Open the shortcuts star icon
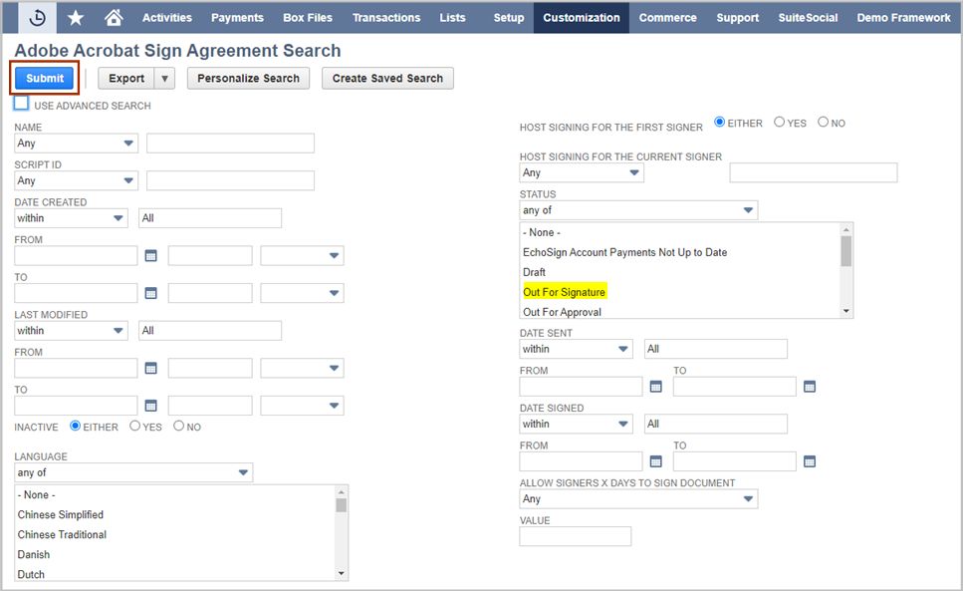Image resolution: width=963 pixels, height=591 pixels. tap(76, 18)
